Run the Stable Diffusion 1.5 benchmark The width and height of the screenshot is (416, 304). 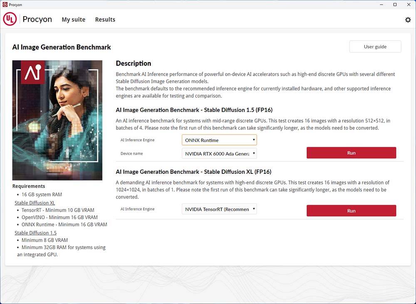pyautogui.click(x=351, y=153)
